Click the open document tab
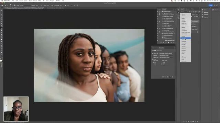 (24, 8)
